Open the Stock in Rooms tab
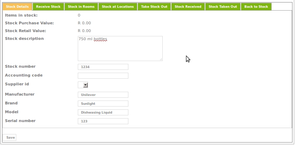The height and width of the screenshot is (145, 296). (81, 7)
